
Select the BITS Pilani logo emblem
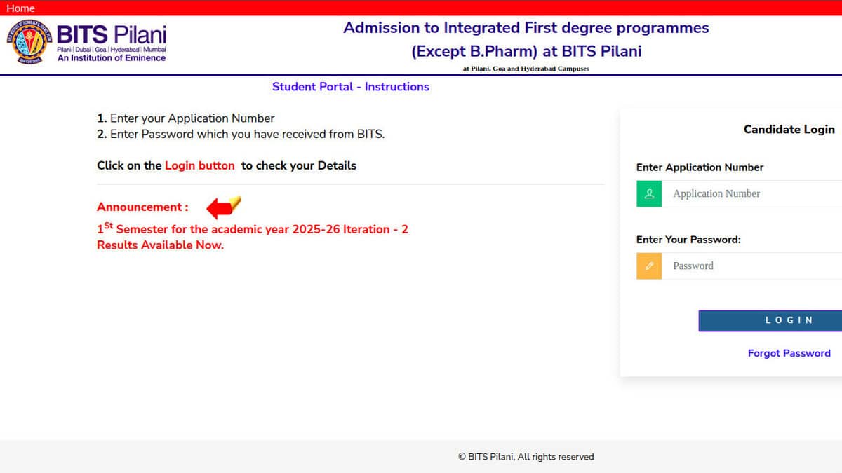(29, 42)
